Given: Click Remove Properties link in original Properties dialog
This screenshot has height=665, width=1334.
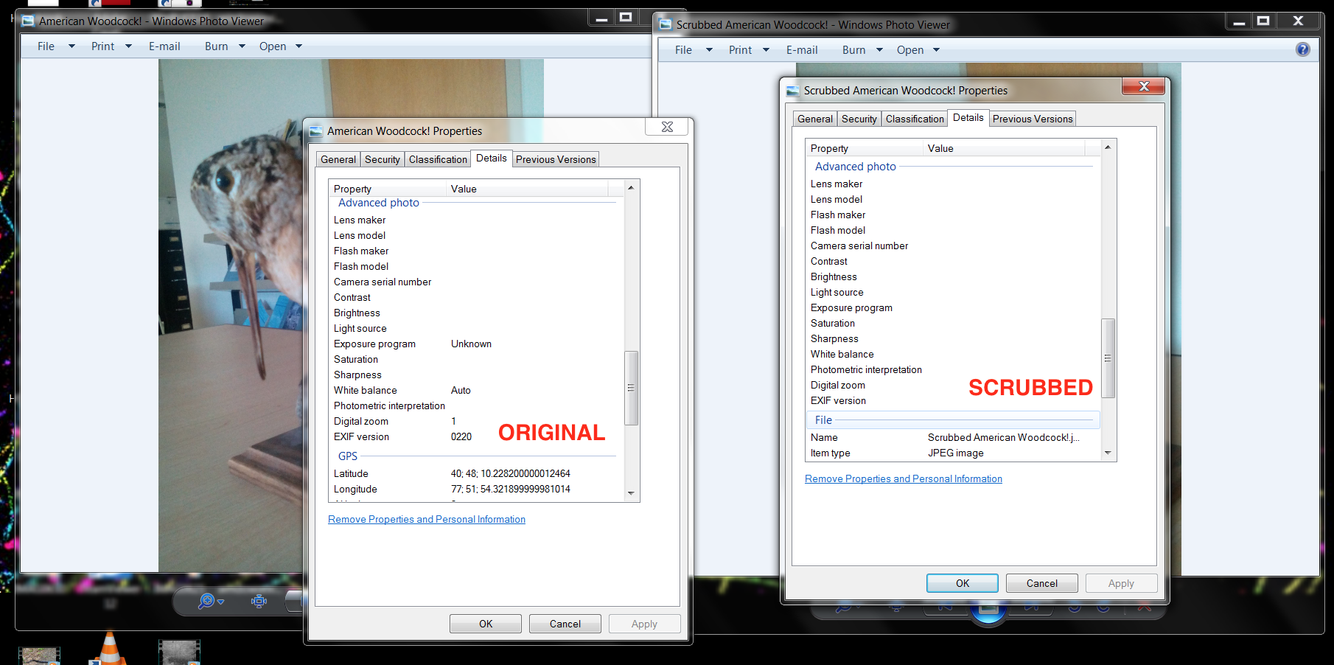Looking at the screenshot, I should pyautogui.click(x=427, y=519).
